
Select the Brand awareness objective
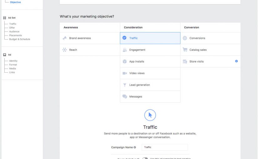[90, 38]
